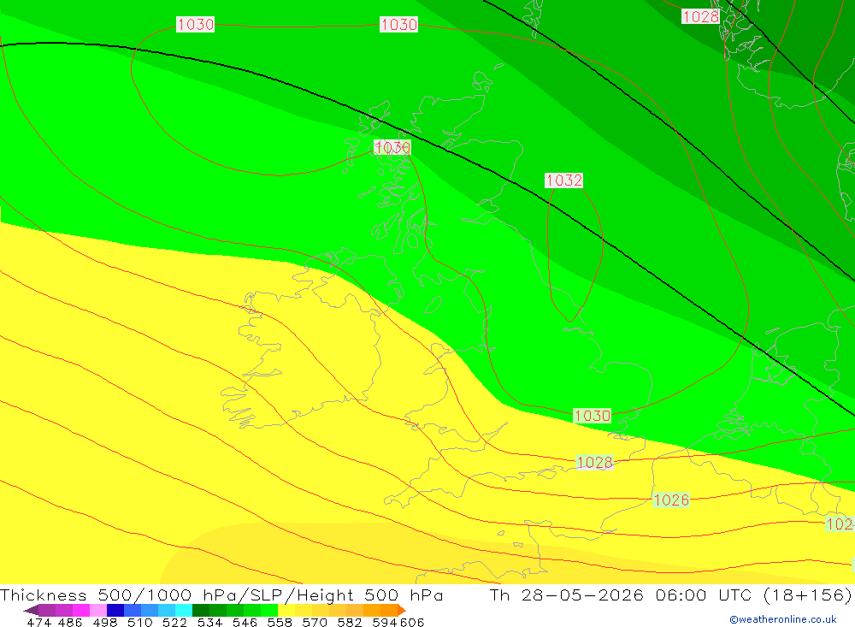Screen dimensions: 855x627
Task: Click the dark purple arrow at the legend's left end
Action: click(x=31, y=610)
